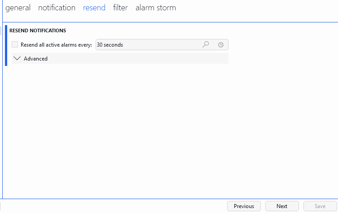Open the alarm storm tab
This screenshot has width=338, height=213.
pos(156,8)
